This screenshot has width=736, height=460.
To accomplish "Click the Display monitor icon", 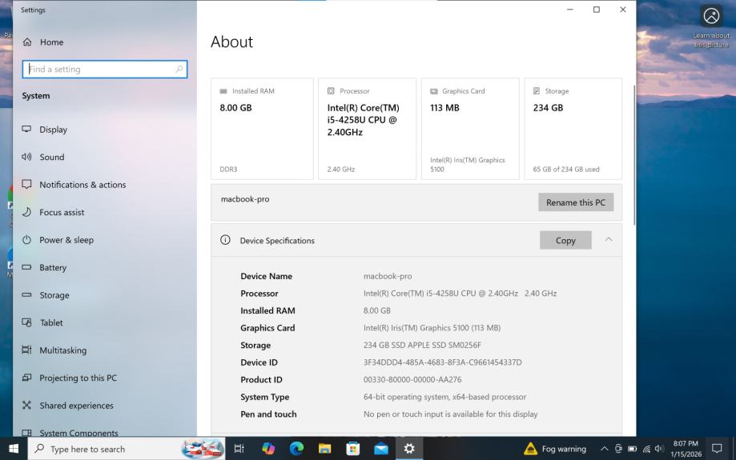I will point(26,129).
